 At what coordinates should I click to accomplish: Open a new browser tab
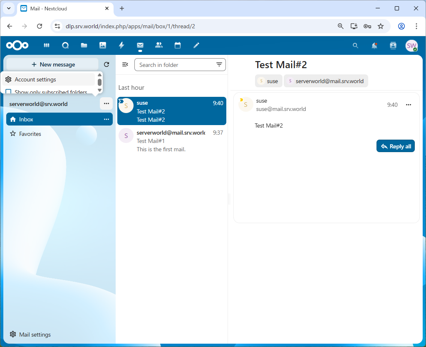(x=122, y=8)
